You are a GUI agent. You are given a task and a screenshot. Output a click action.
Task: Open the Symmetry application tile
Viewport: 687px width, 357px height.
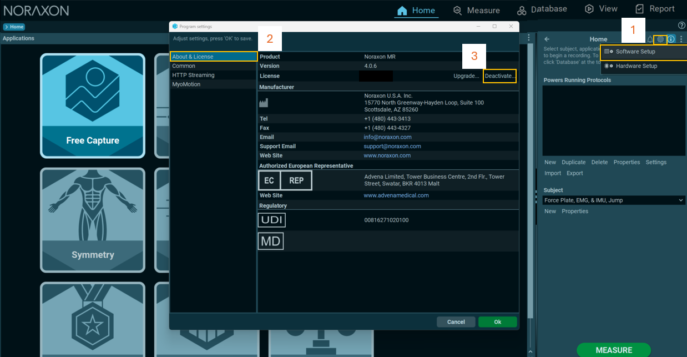coord(93,220)
